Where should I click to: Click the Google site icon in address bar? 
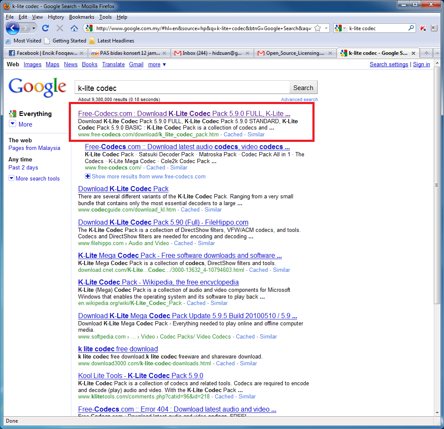pos(89,28)
